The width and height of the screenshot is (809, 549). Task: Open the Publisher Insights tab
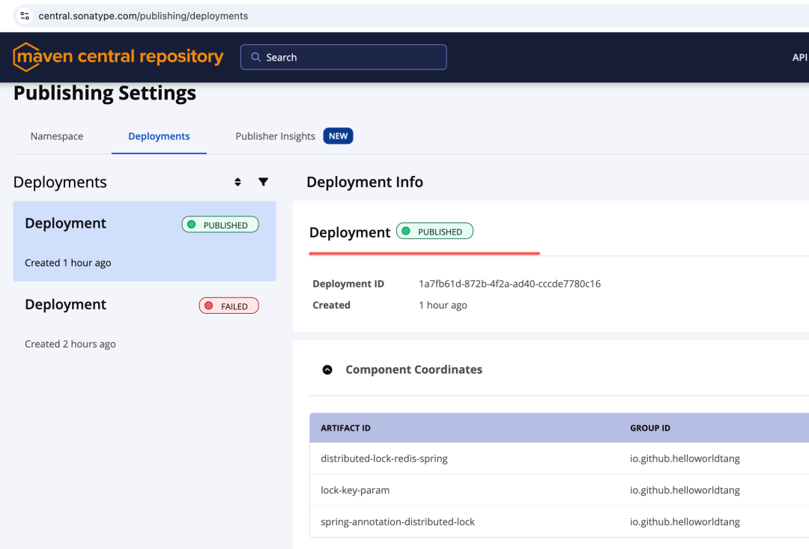(275, 136)
